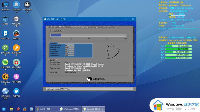Click the fourth pinned taskbar icon
The image size is (200, 112).
click(25, 109)
